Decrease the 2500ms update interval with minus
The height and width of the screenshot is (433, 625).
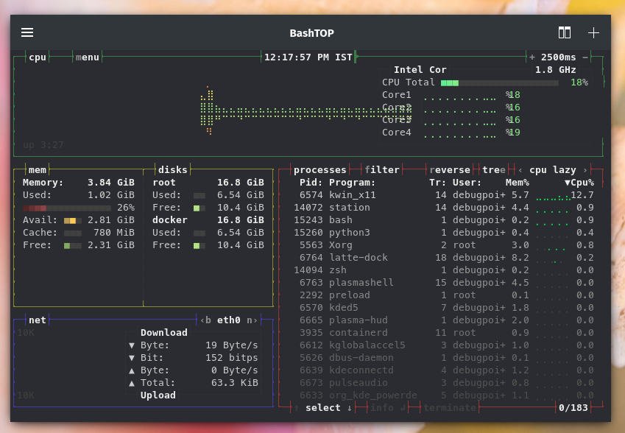pos(585,57)
